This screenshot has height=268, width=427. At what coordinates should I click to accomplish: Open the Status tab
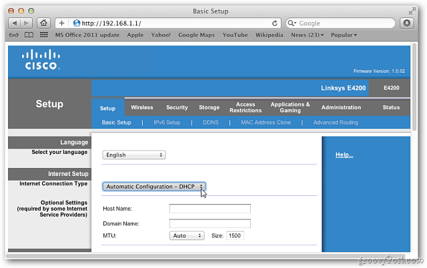coord(391,107)
